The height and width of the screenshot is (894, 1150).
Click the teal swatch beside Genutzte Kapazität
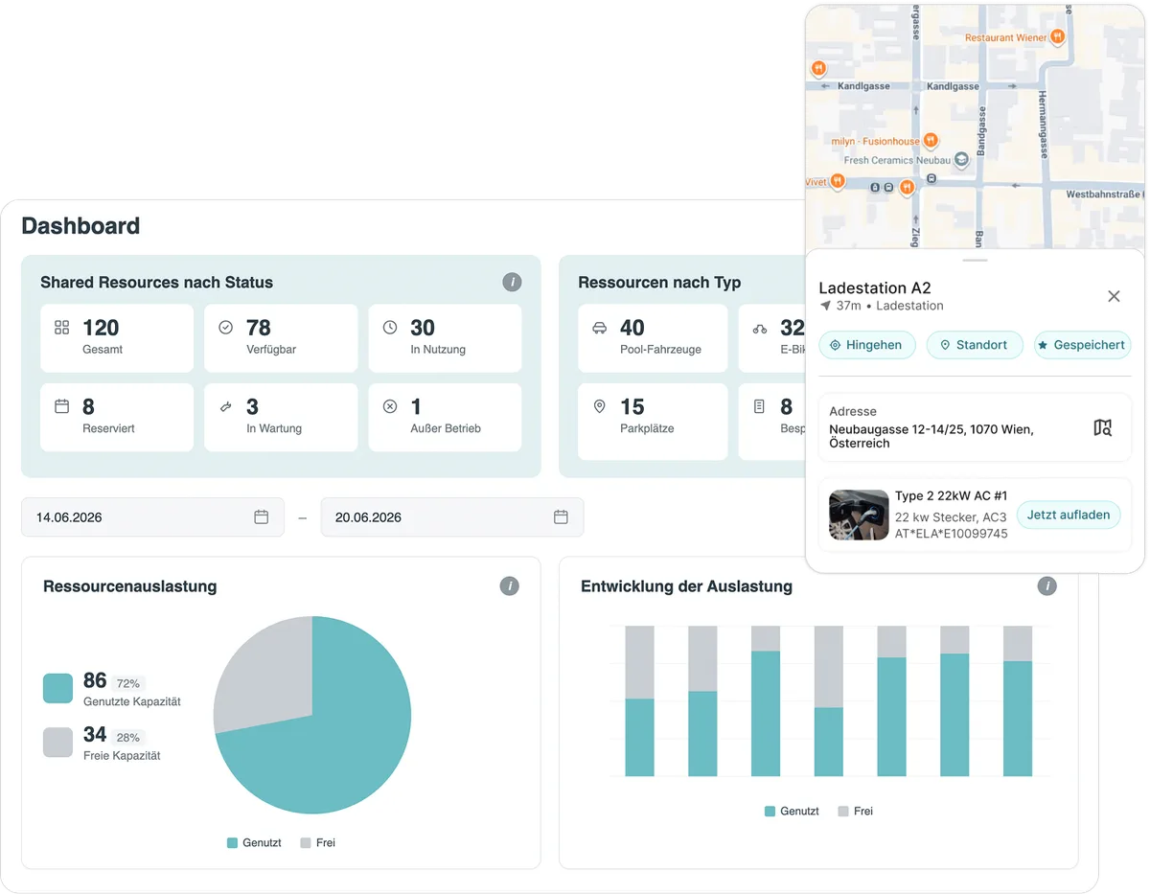57,688
